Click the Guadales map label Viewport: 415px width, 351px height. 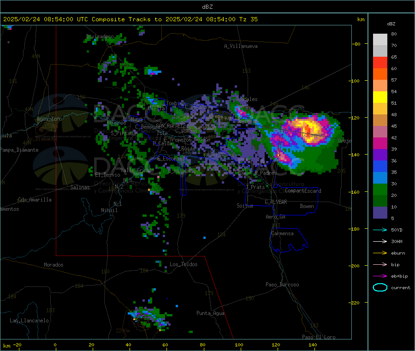click(x=246, y=99)
